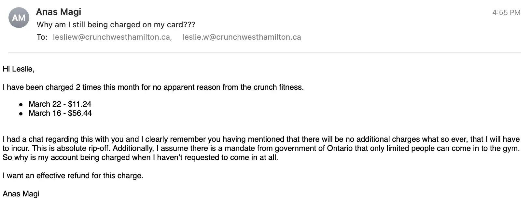530x199 pixels.
Task: Open recipient lesliew@crunchwesthamilton.ca address
Action: [112, 37]
